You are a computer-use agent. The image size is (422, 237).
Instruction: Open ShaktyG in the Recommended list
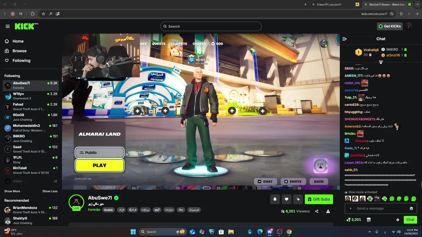(x=31, y=221)
